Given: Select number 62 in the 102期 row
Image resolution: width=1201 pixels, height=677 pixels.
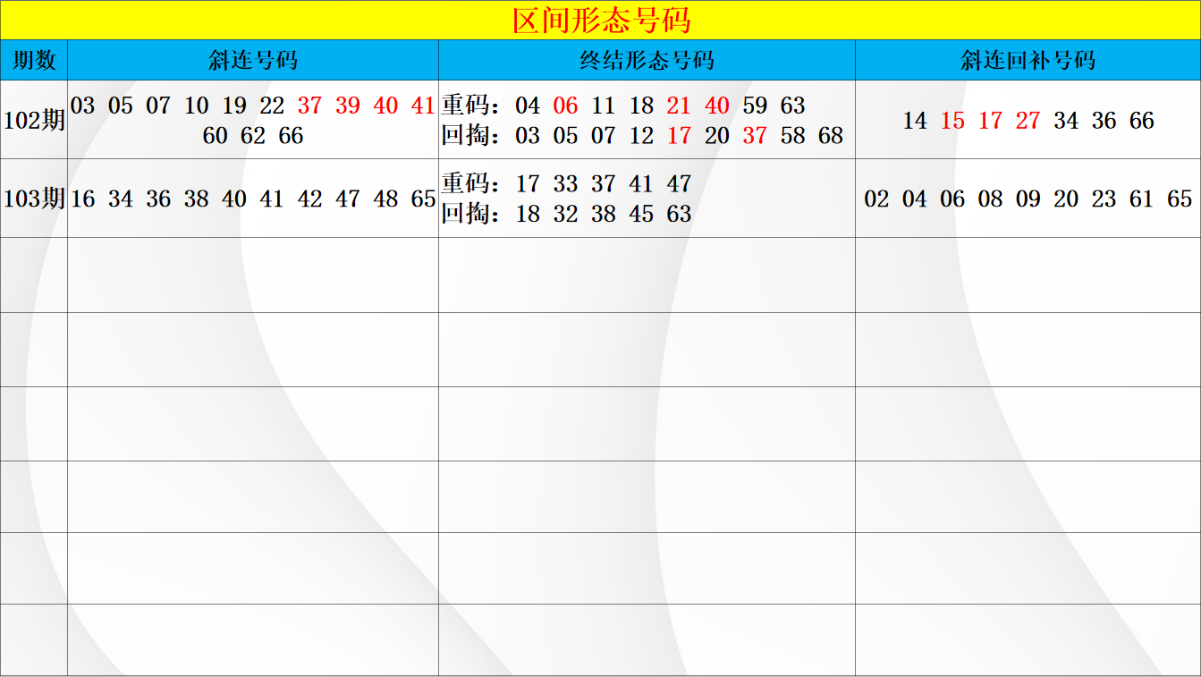Looking at the screenshot, I should (253, 136).
